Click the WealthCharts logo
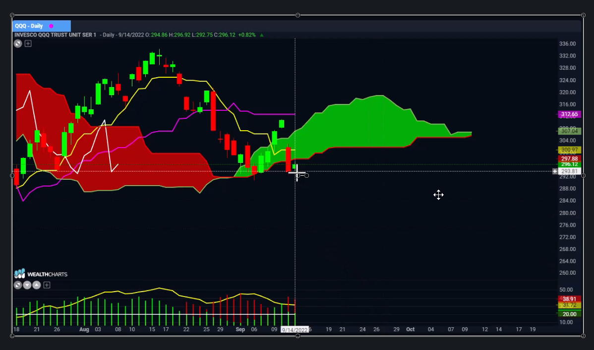Viewport: 594px width, 350px height. click(x=41, y=274)
